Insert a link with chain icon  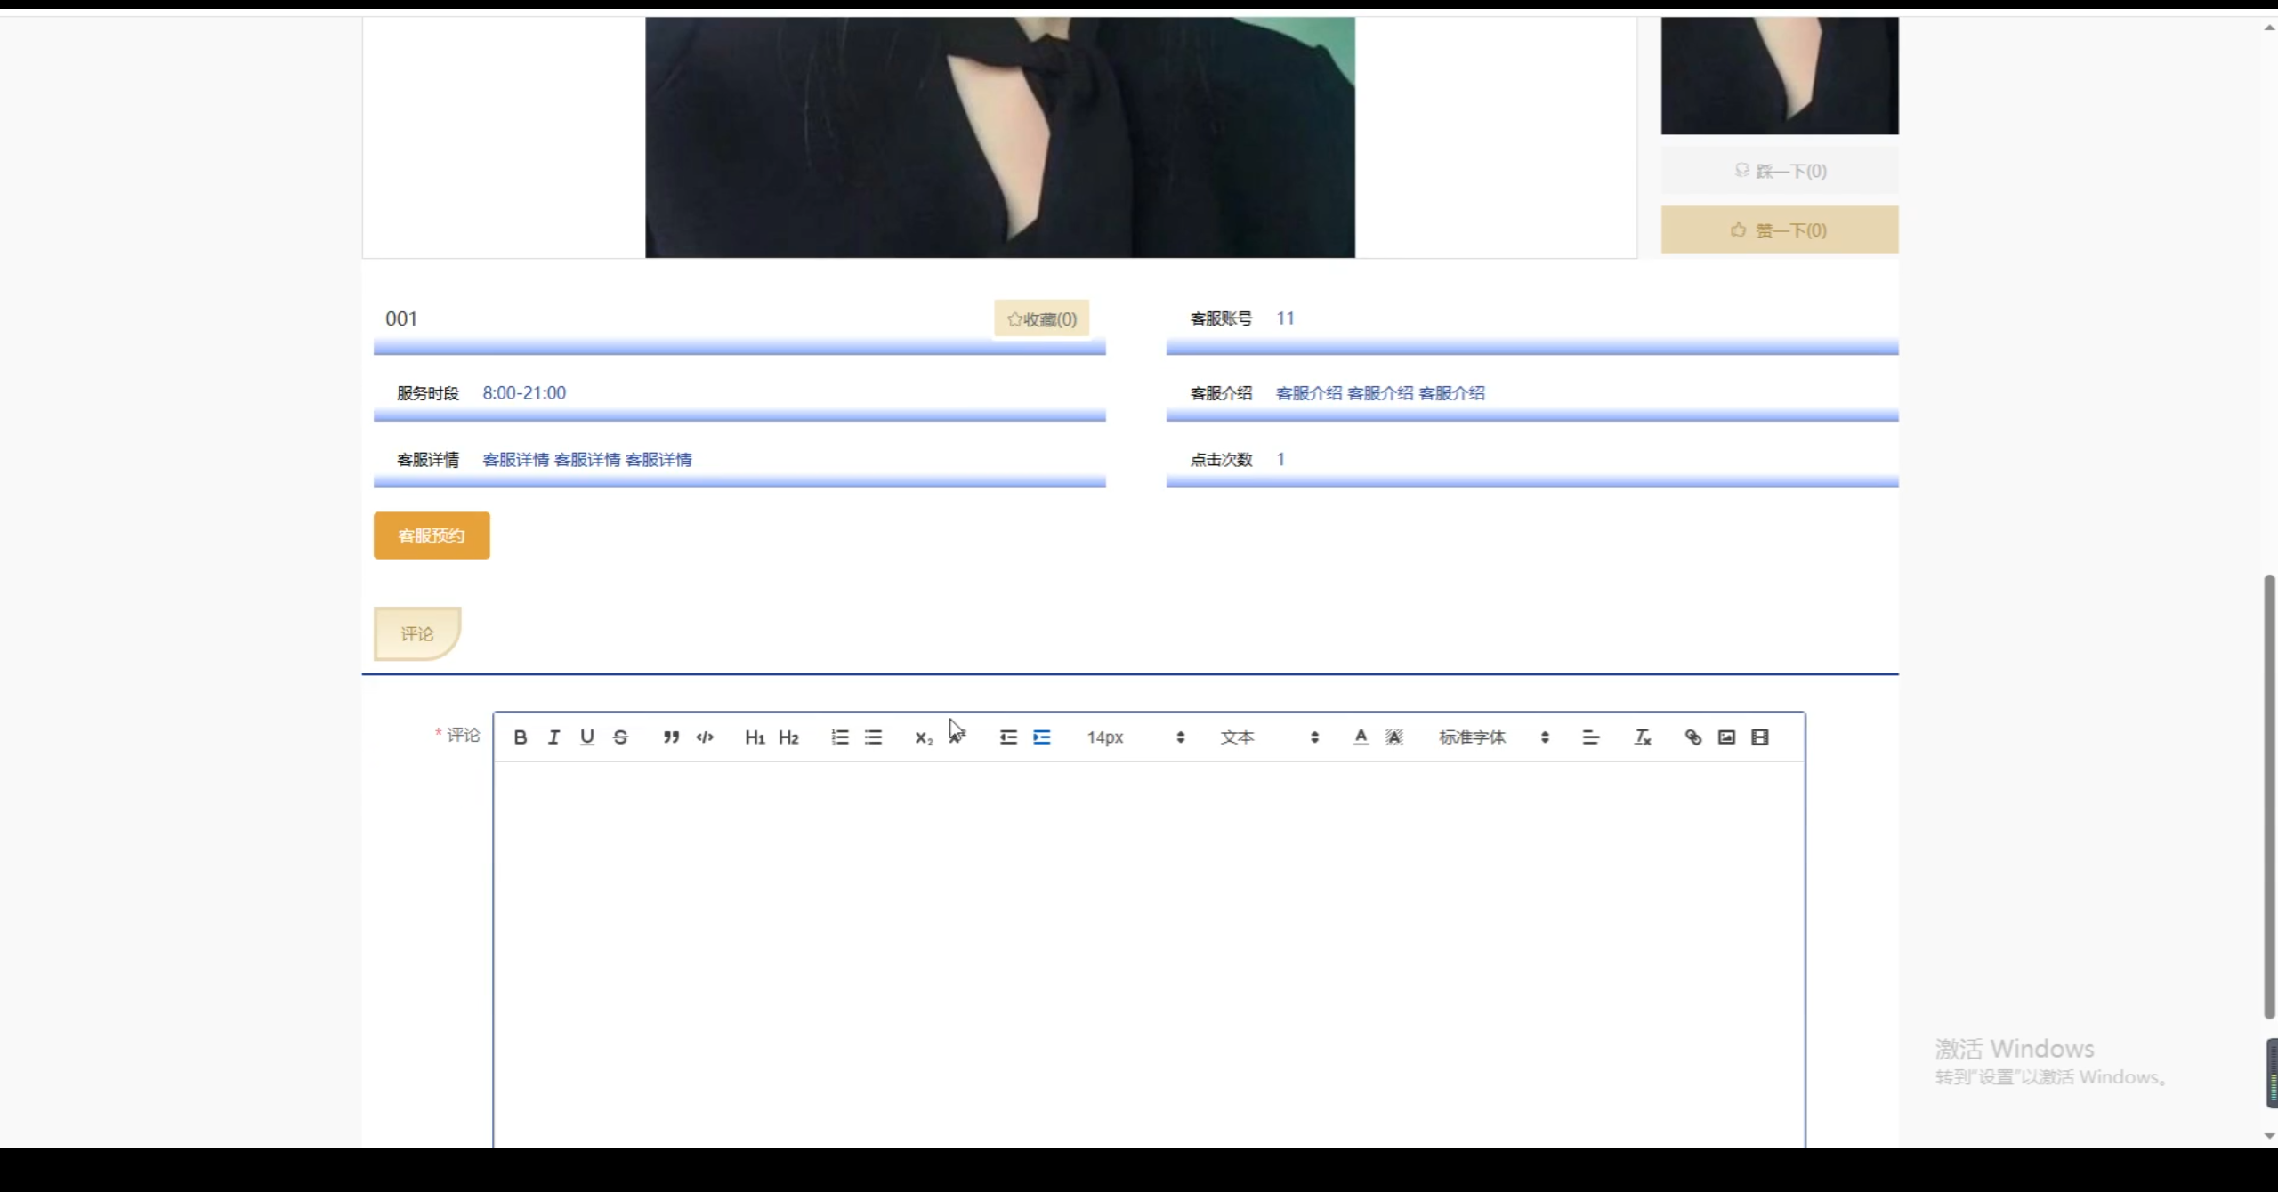(x=1692, y=737)
